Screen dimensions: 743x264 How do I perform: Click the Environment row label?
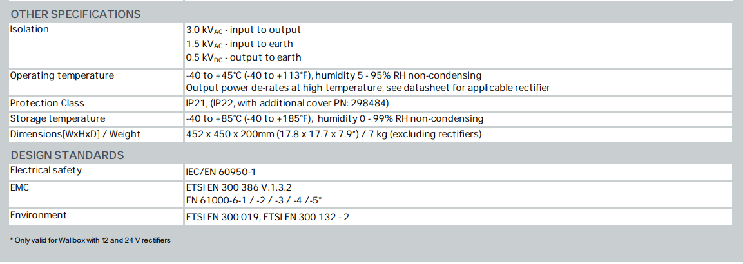(38, 216)
